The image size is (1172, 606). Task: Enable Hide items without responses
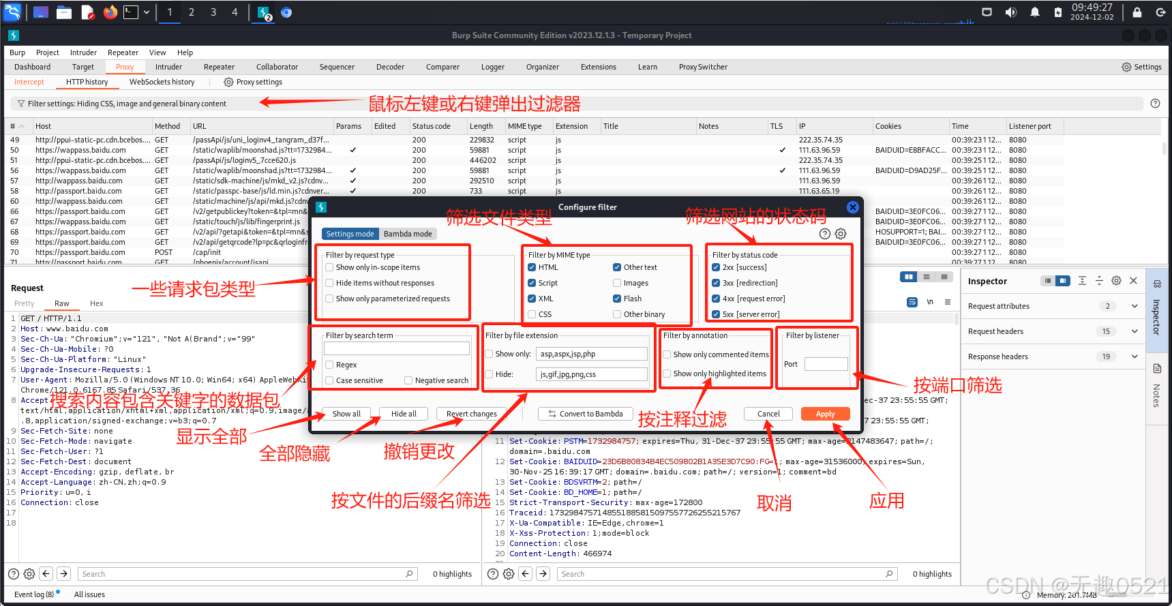click(x=329, y=283)
